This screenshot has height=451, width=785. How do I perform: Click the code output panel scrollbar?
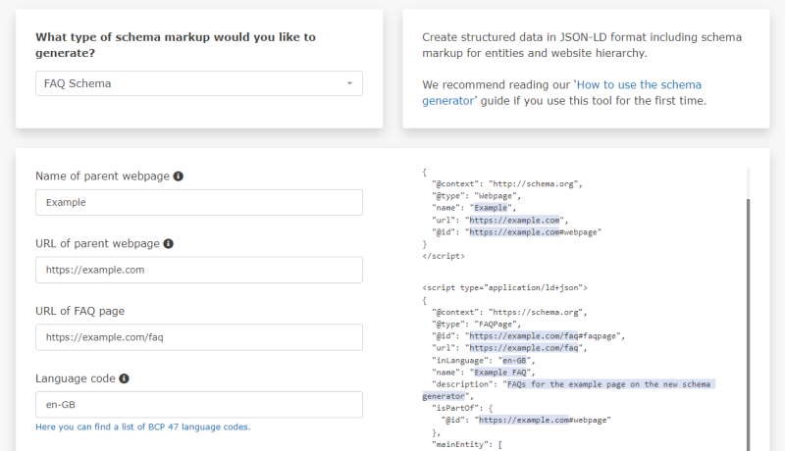coord(748,325)
